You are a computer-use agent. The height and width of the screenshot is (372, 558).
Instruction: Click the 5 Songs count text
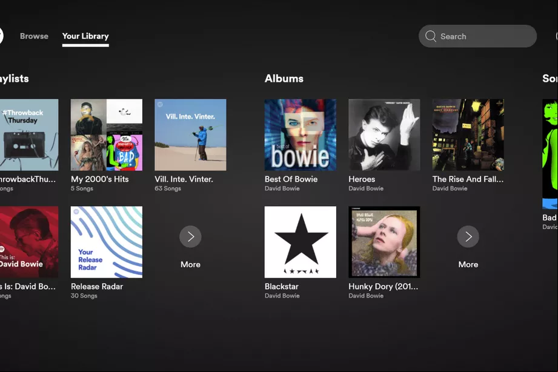pyautogui.click(x=82, y=188)
